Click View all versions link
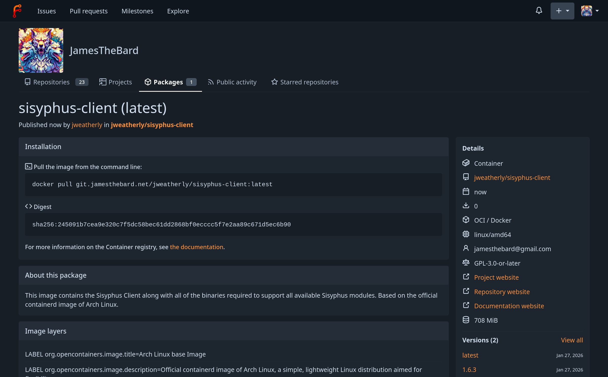608x377 pixels. tap(572, 340)
